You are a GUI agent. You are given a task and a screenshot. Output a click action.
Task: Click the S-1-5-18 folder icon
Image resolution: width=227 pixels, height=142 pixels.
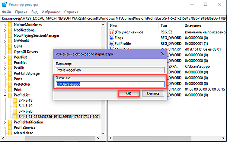(x=15, y=100)
